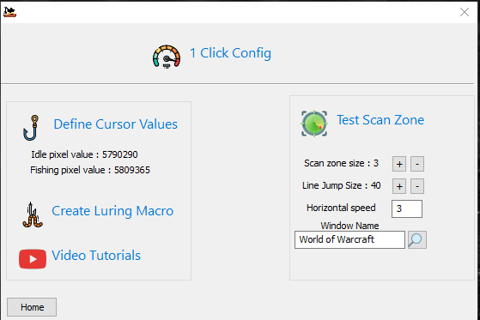This screenshot has height=320, width=480.
Task: Decrease Line Jump Size with minus button
Action: [417, 186]
